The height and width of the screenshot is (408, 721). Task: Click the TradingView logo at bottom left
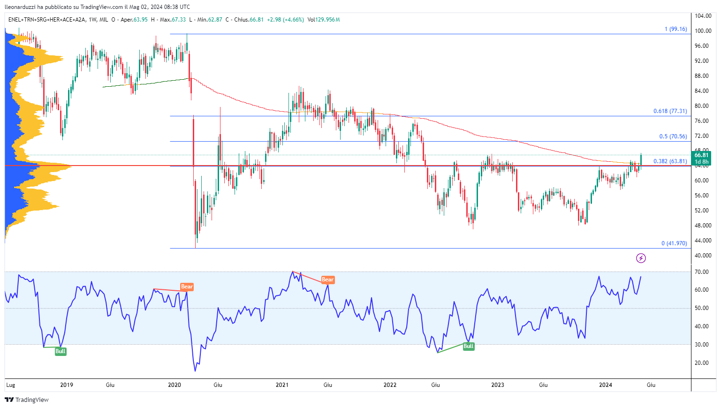point(27,400)
